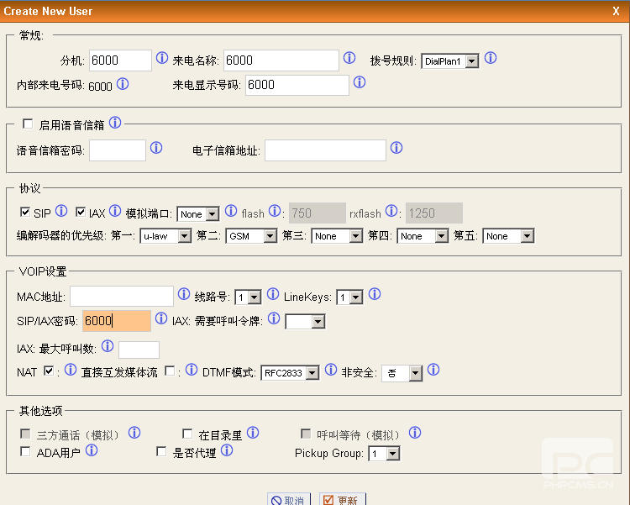Viewport: 630px width, 505px height.
Task: Click the info icon next to 分机 field
Action: (162, 59)
